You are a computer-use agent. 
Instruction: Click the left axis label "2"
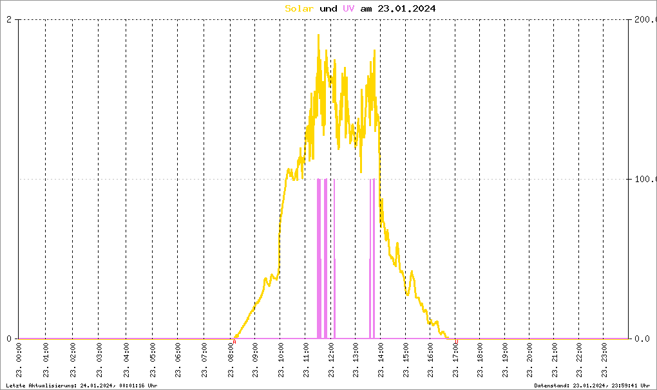[x=9, y=20]
